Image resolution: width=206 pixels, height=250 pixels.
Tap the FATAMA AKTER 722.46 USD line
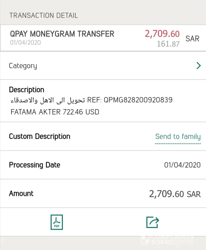point(55,112)
